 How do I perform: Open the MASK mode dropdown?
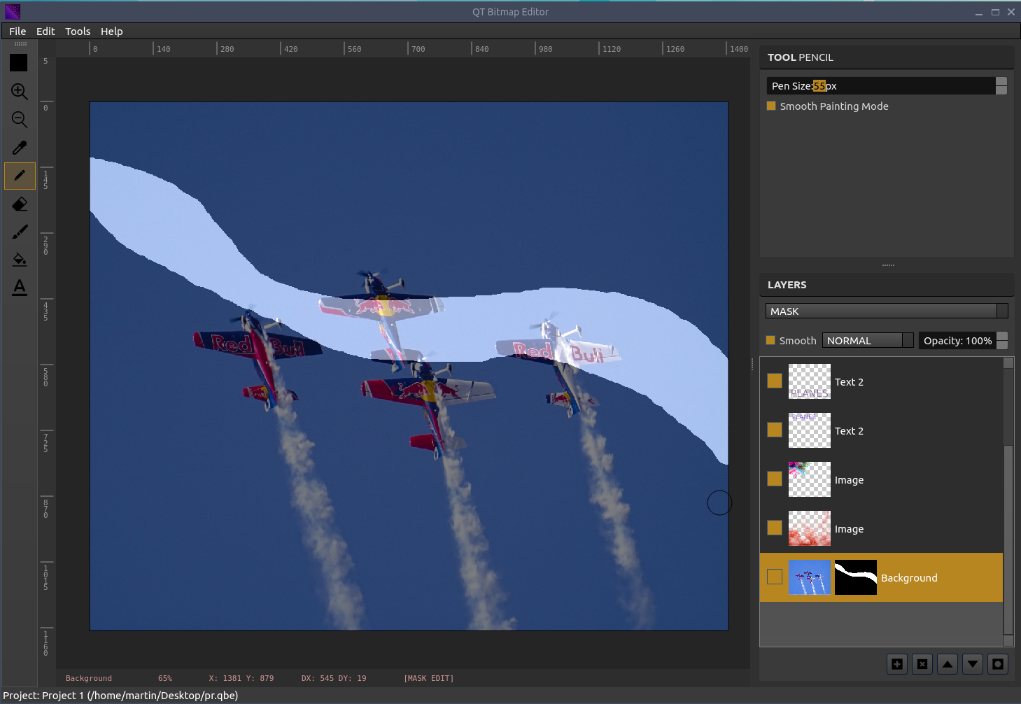(x=887, y=311)
